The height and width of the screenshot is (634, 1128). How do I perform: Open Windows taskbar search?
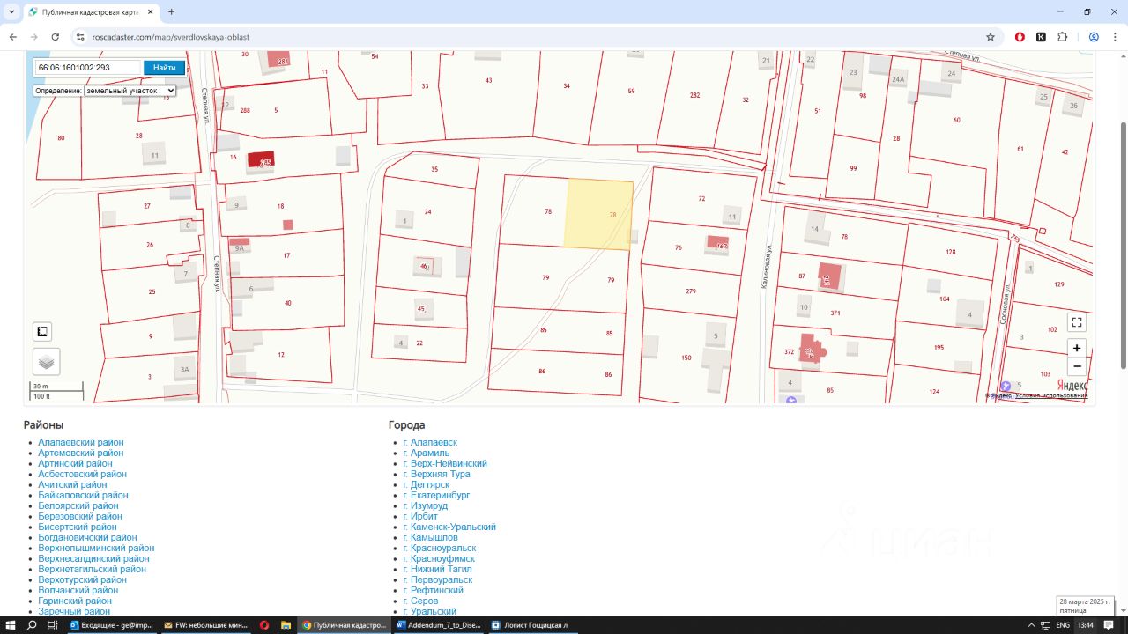point(32,625)
